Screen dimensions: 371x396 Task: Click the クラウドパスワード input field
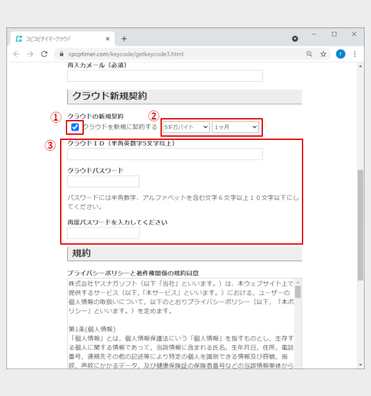point(103,181)
